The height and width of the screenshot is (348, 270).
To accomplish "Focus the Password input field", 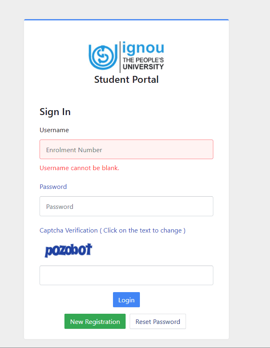I will (x=126, y=206).
